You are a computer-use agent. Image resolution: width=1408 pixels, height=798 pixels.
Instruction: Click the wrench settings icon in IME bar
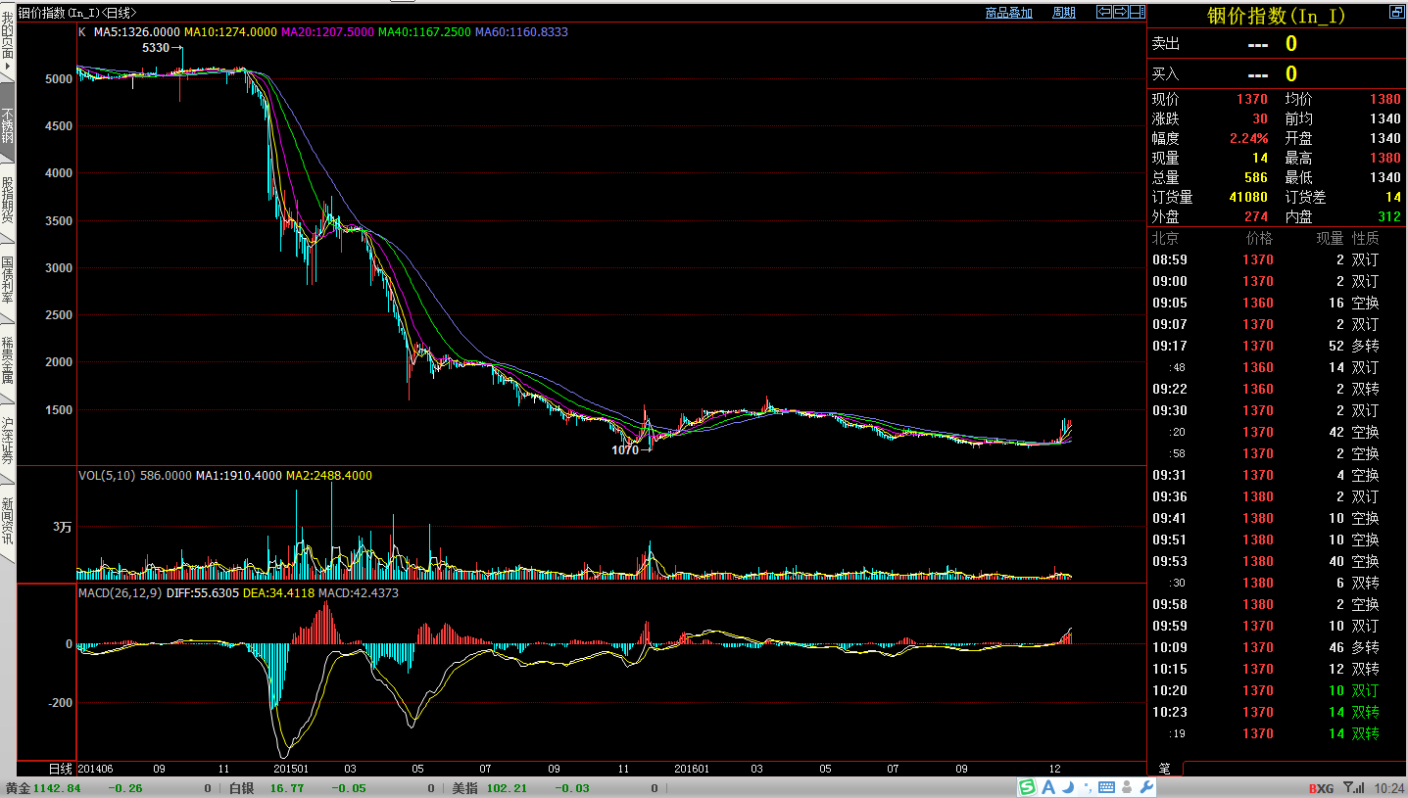[1147, 787]
